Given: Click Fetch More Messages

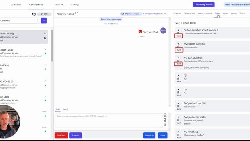Looking at the screenshot, I should (111, 19).
